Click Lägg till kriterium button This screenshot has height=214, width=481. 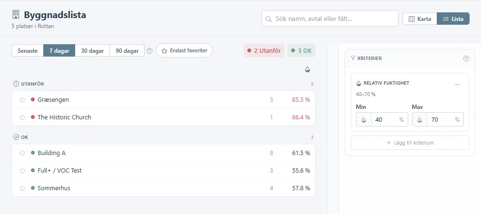(x=410, y=143)
